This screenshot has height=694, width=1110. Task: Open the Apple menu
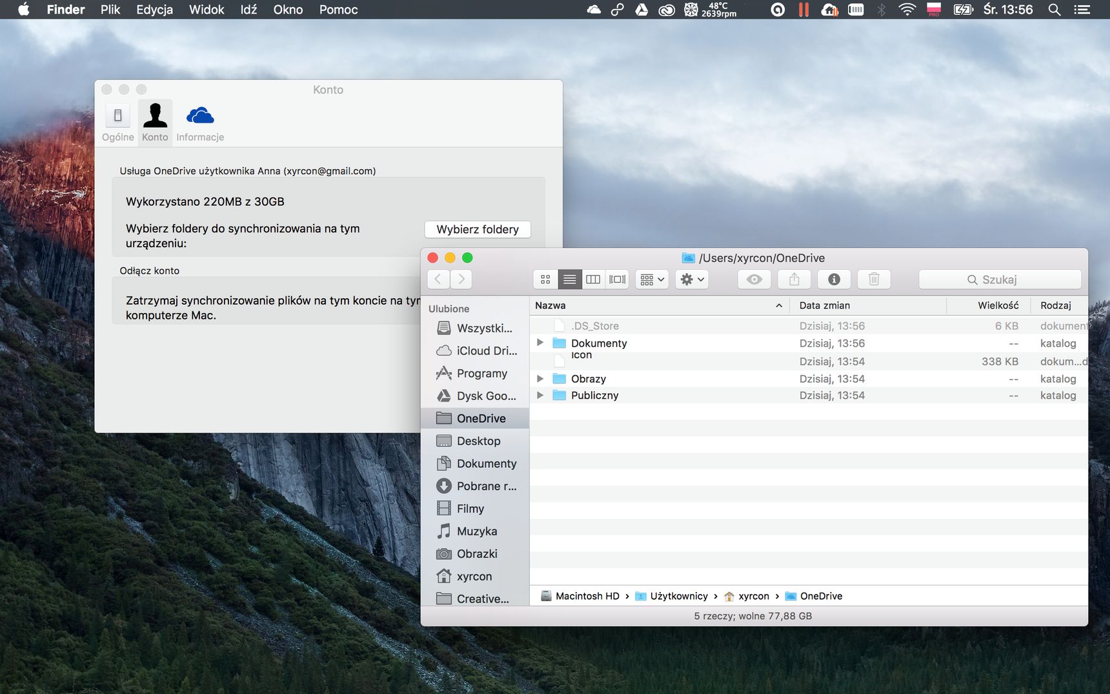pos(24,10)
